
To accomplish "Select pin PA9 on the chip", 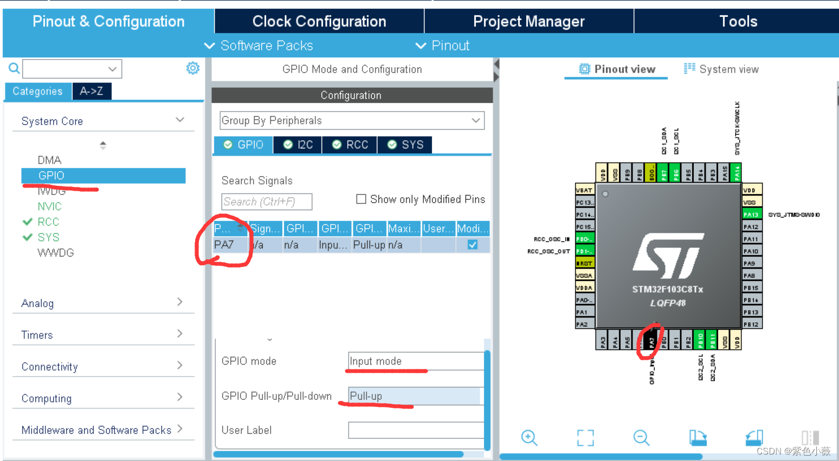I will click(x=752, y=263).
